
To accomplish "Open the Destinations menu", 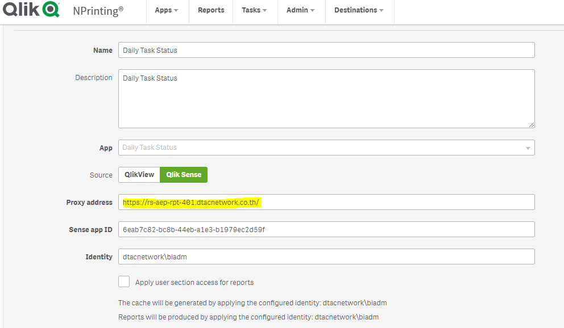I will coord(359,10).
